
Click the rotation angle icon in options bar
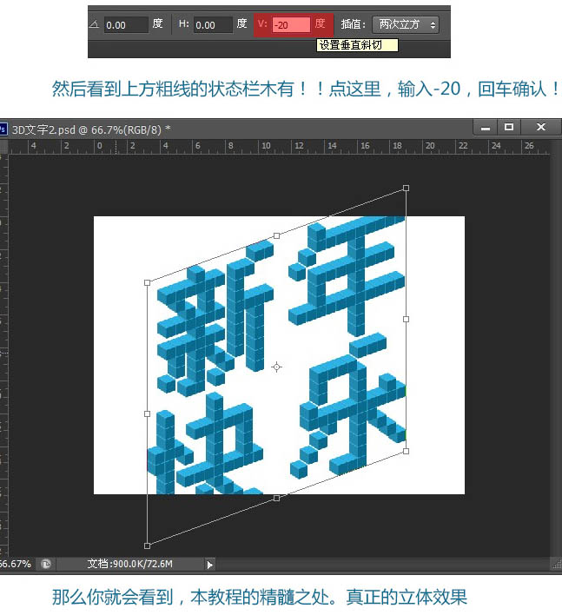pyautogui.click(x=95, y=25)
